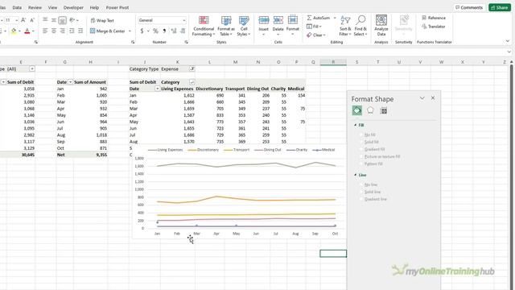Viewport: 515px width, 290px height.
Task: Open Format Shape task pane options arrow
Action: point(422,98)
